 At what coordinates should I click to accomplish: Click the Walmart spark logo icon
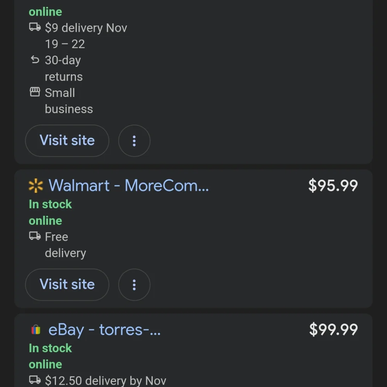(36, 185)
